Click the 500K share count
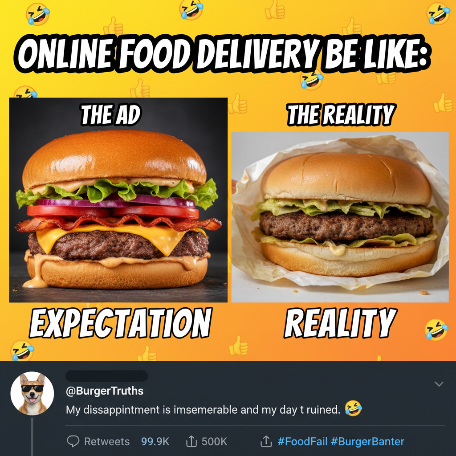Screen dimensions: 456x456 coord(214,441)
